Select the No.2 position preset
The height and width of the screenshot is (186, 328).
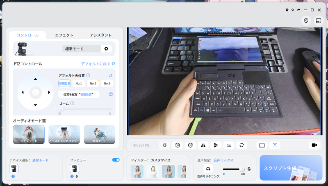(x=93, y=84)
